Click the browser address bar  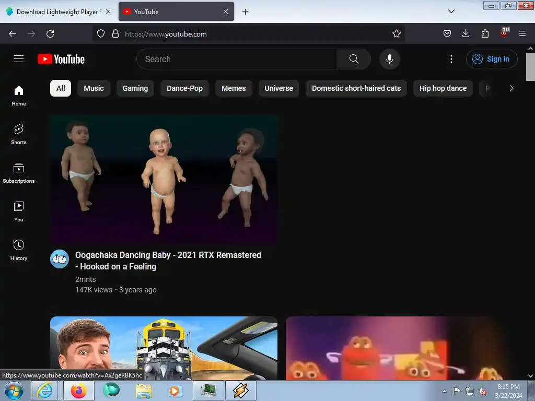pos(248,34)
